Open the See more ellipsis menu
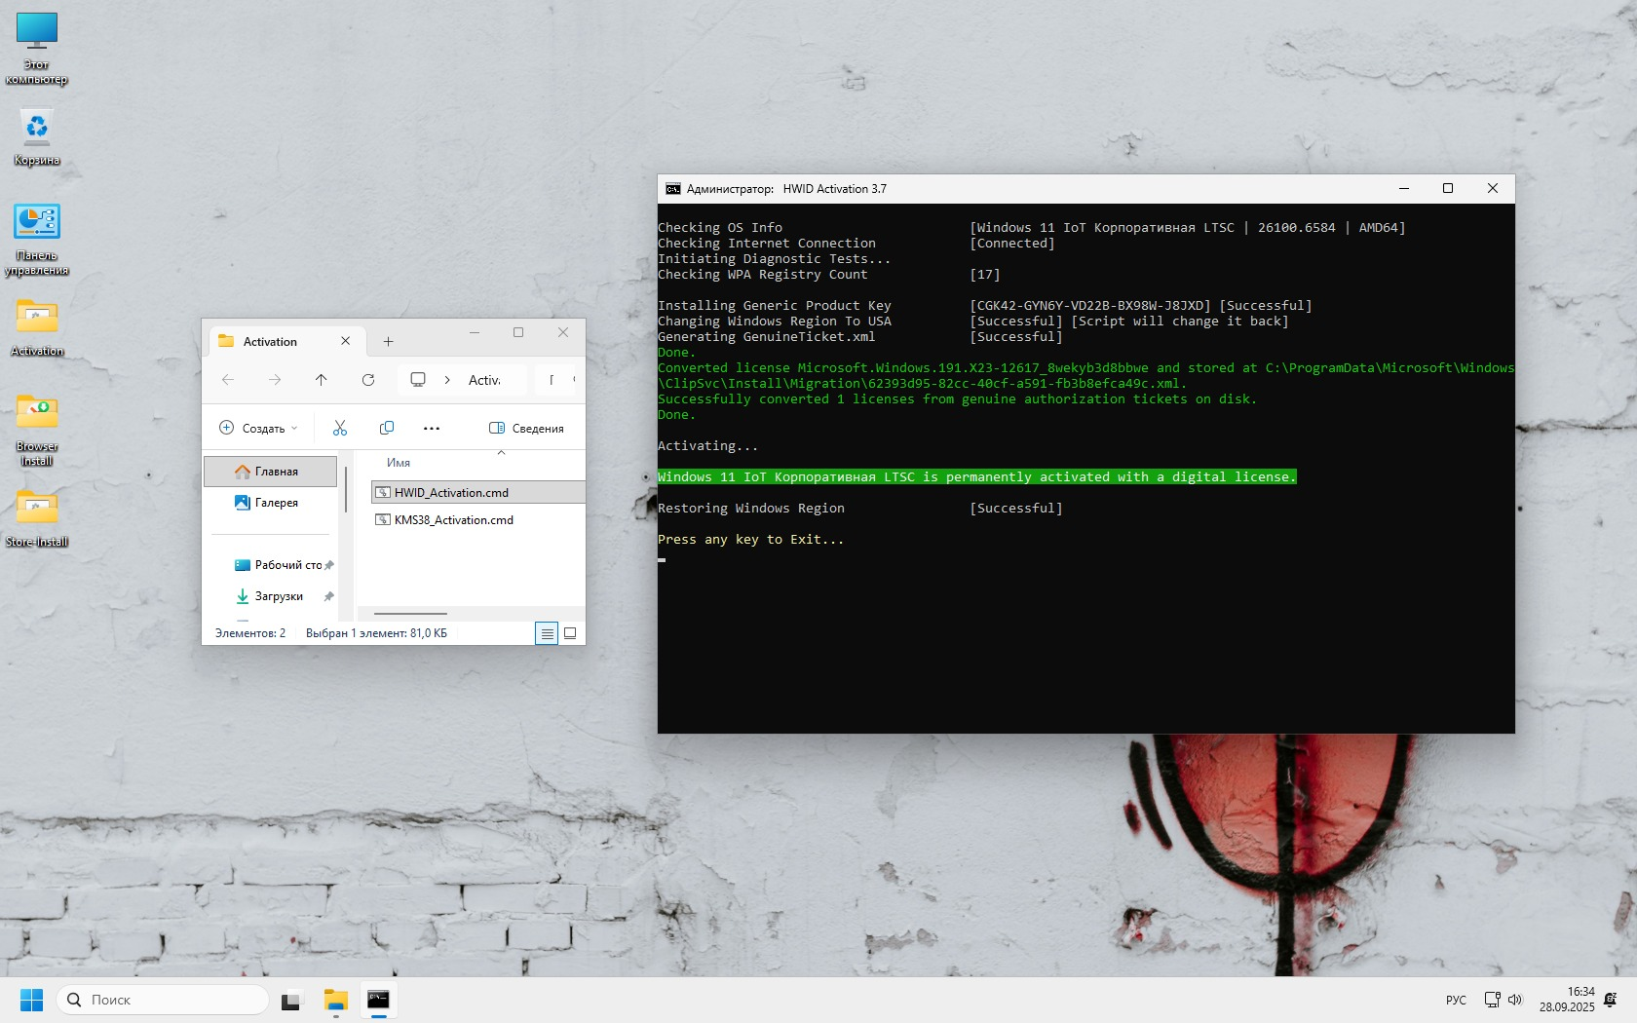Image resolution: width=1637 pixels, height=1023 pixels. [x=432, y=428]
